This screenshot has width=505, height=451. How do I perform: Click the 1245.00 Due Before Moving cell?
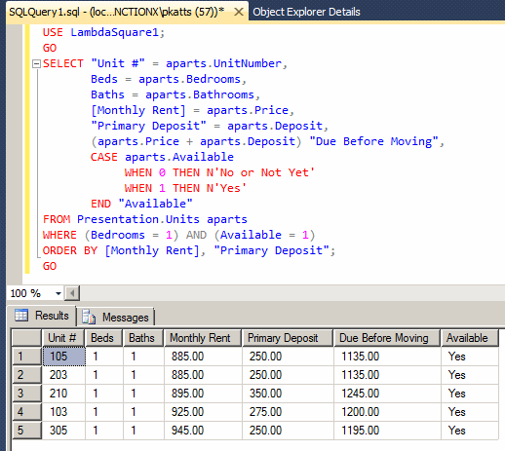pyautogui.click(x=387, y=394)
